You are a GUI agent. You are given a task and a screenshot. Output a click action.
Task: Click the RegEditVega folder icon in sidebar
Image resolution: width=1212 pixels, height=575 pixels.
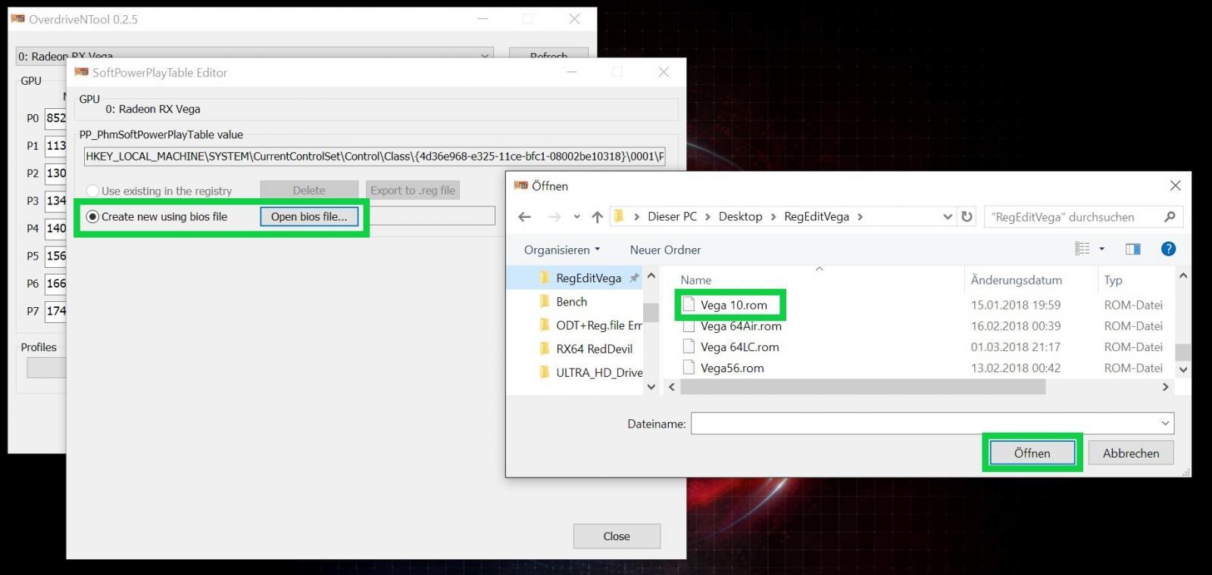[x=544, y=278]
